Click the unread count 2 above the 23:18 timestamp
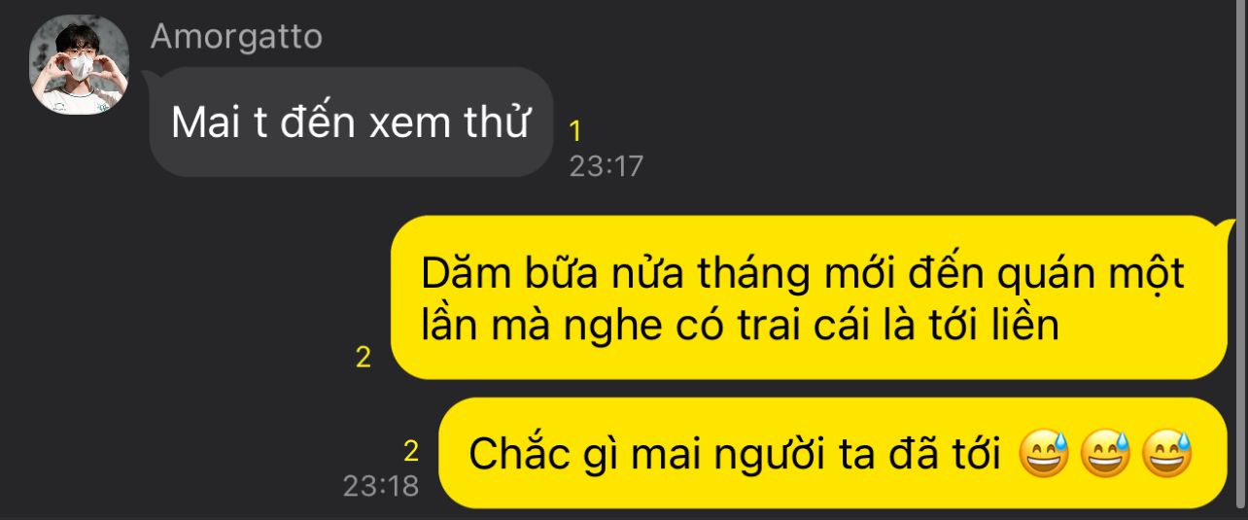This screenshot has height=520, width=1248. (410, 452)
